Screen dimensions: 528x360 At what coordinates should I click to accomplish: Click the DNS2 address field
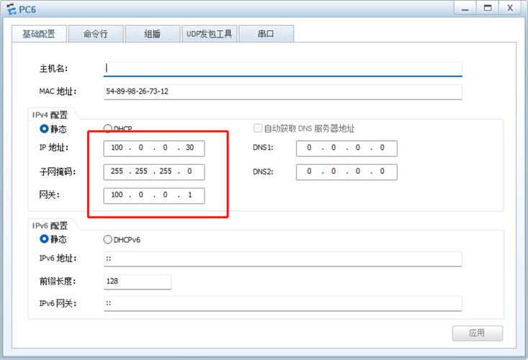[x=346, y=171]
